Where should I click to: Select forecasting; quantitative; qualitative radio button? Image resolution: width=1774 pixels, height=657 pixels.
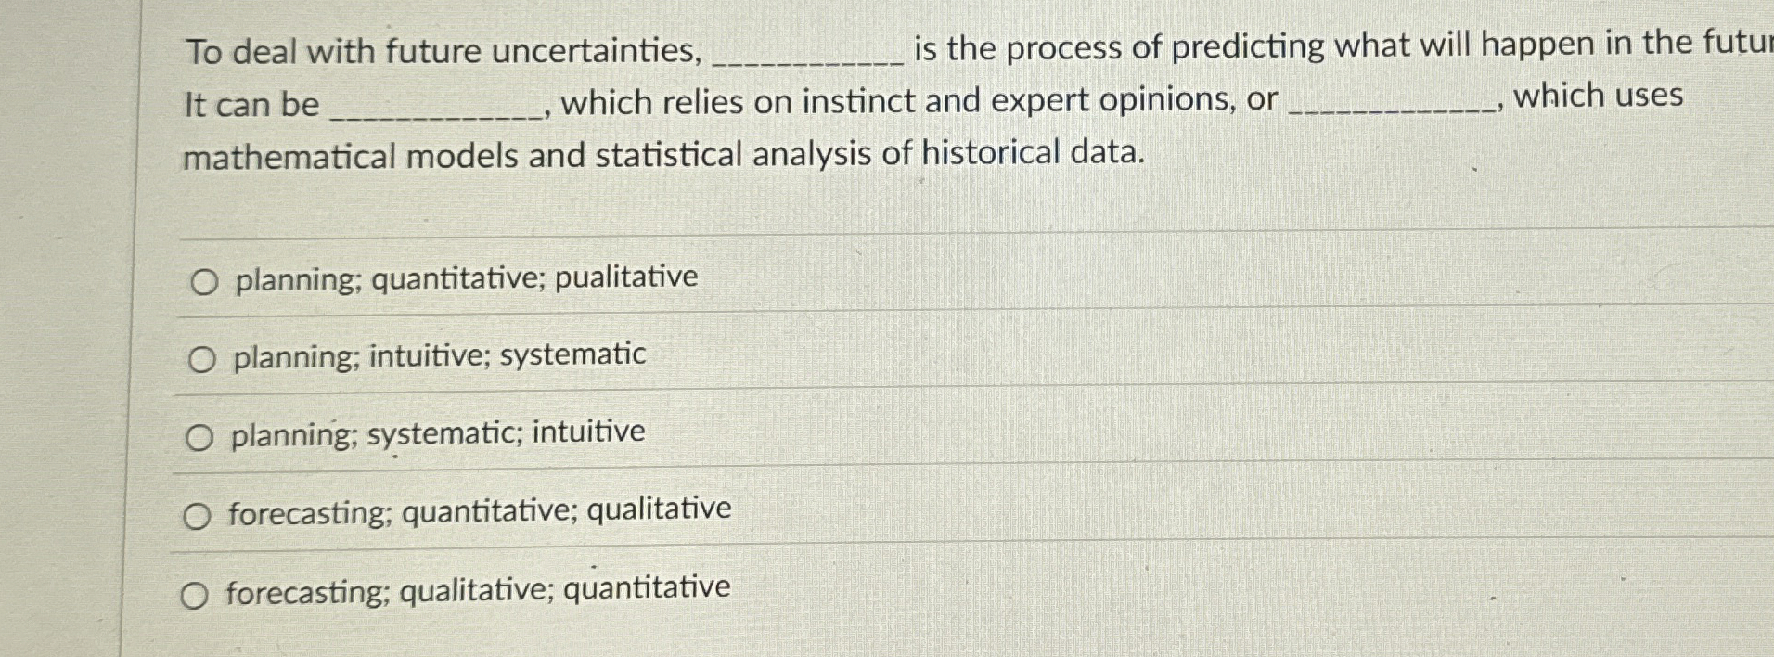pos(197,517)
